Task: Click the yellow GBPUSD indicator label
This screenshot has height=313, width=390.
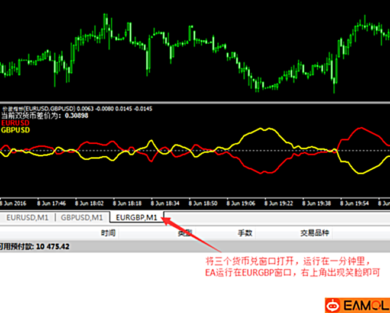Action: (x=16, y=129)
